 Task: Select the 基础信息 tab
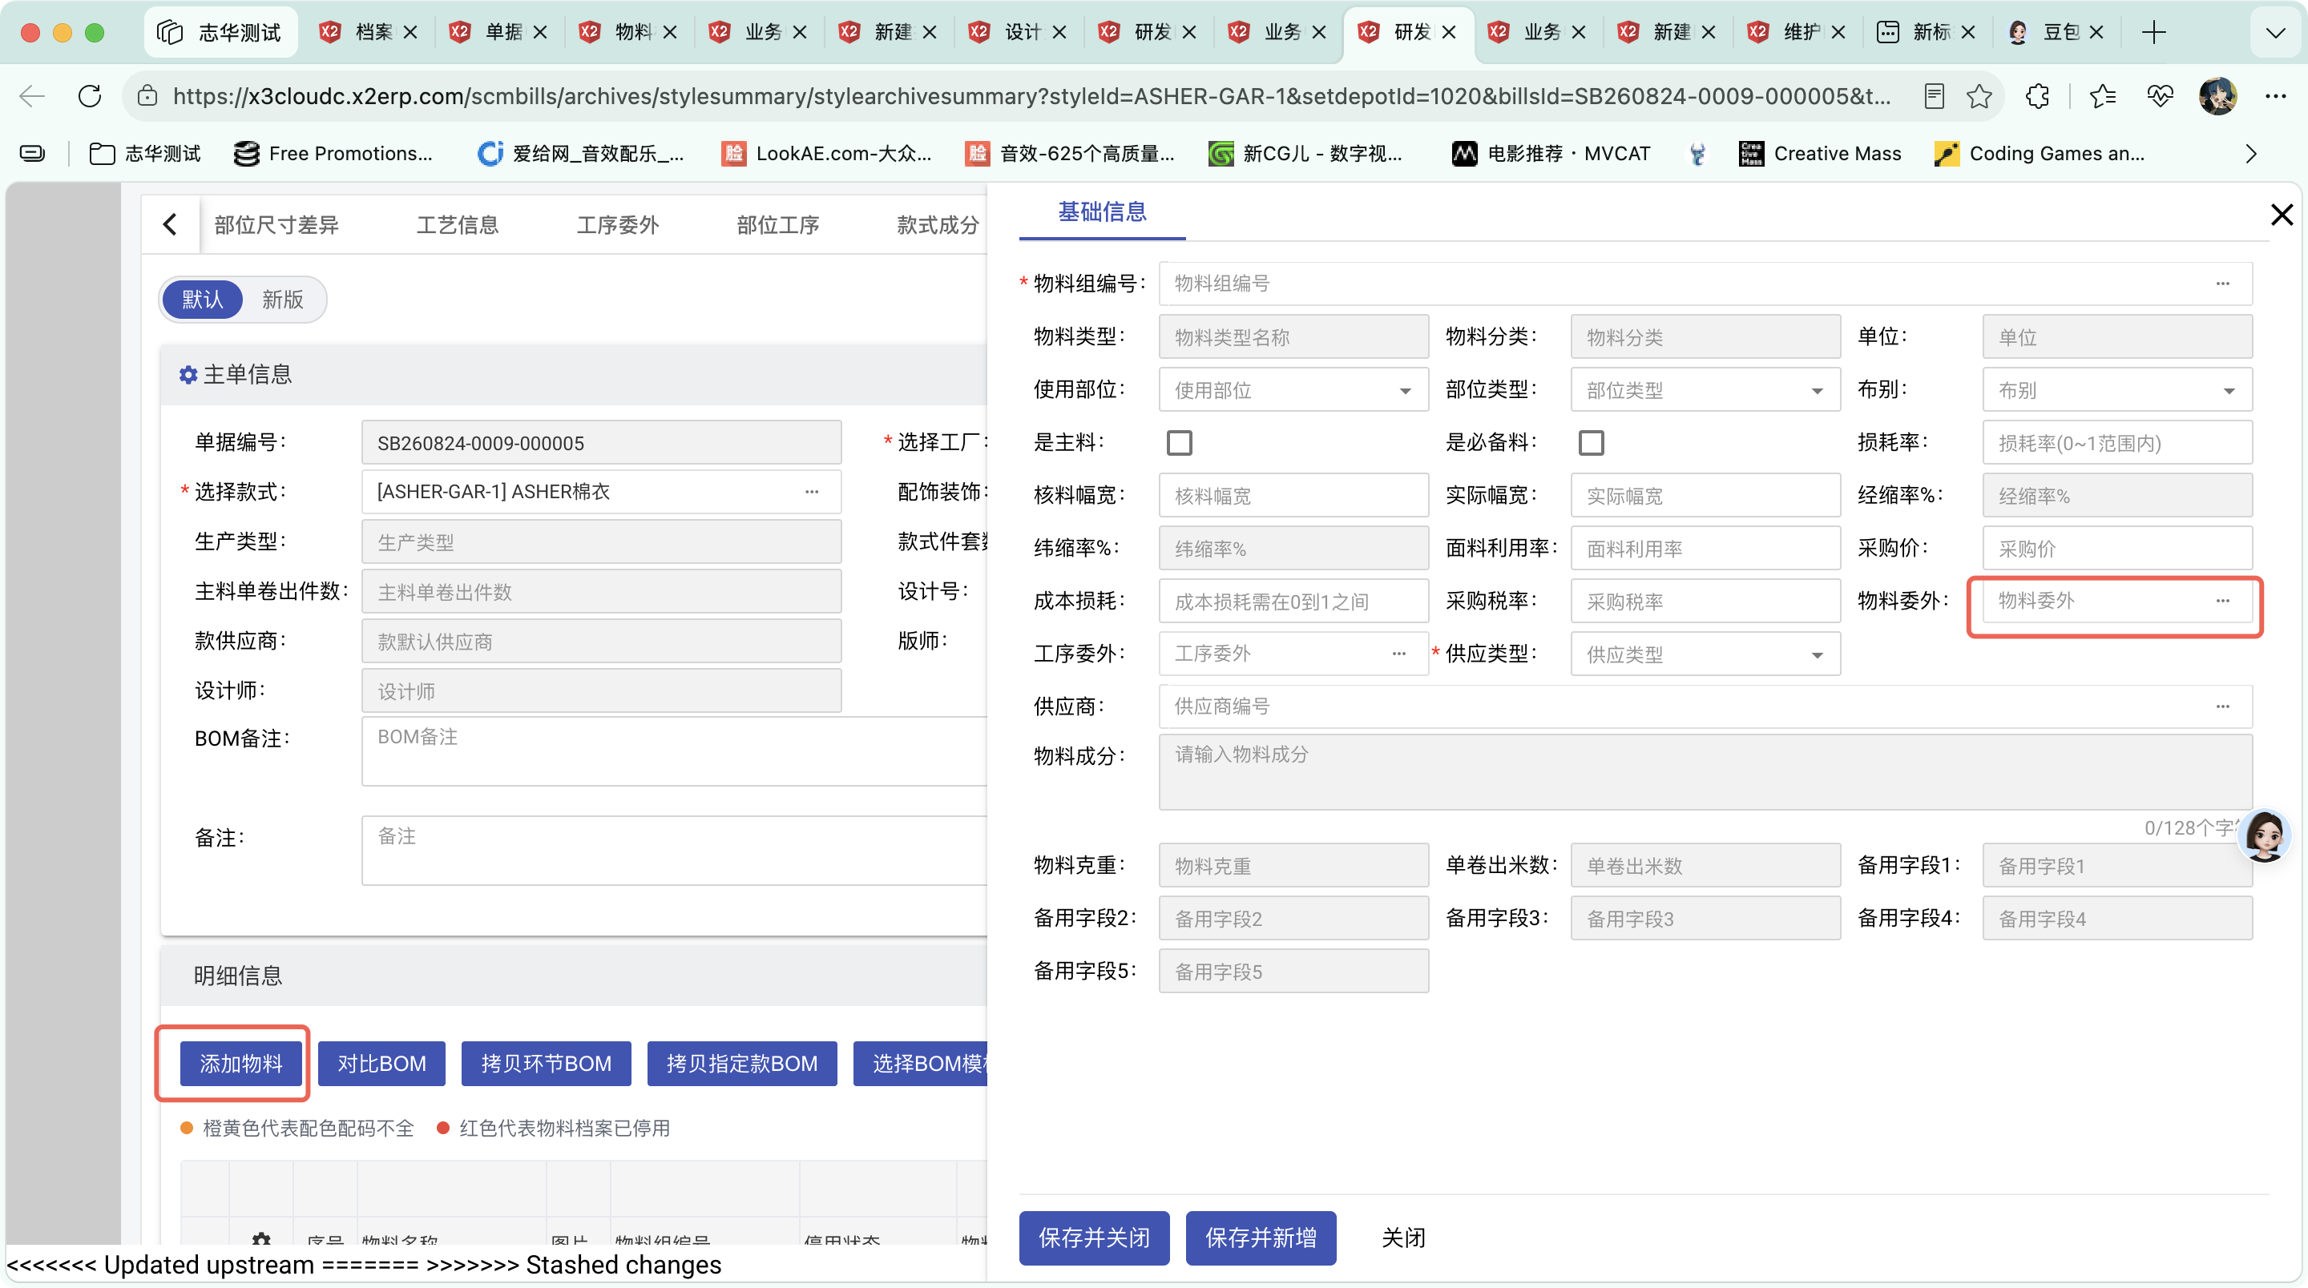(1102, 212)
